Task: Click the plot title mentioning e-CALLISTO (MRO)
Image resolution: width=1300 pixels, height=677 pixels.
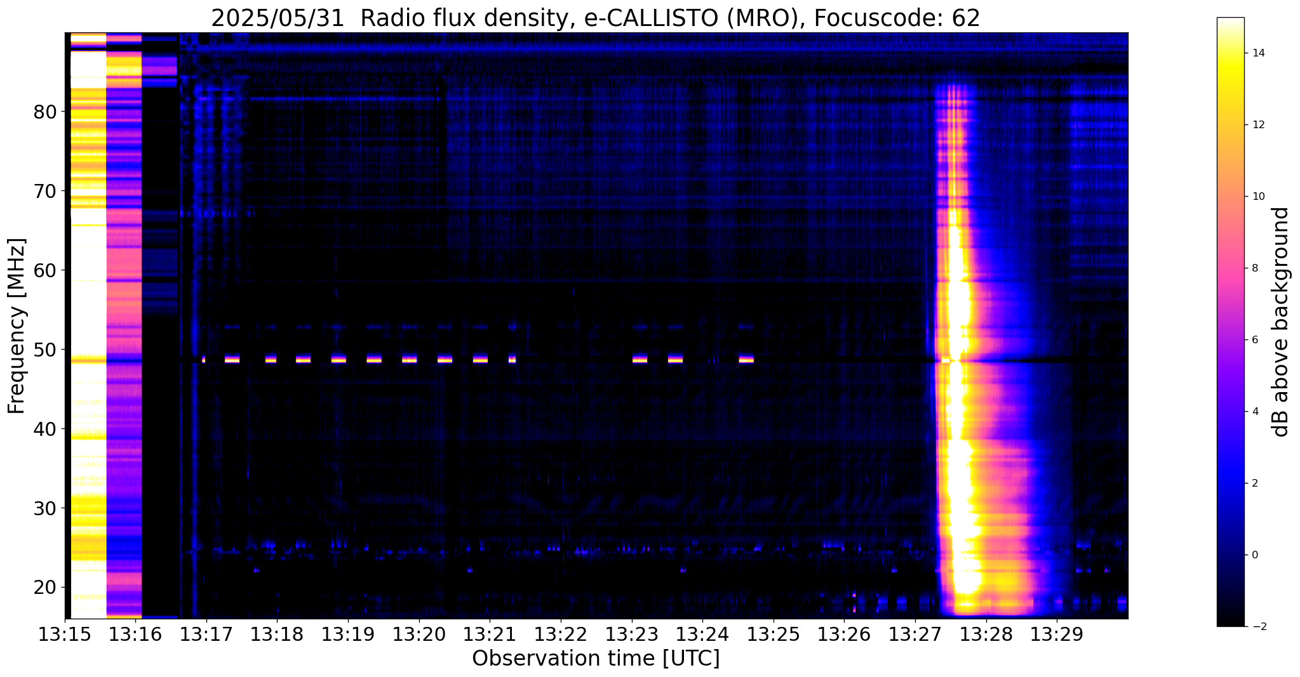Action: click(596, 18)
